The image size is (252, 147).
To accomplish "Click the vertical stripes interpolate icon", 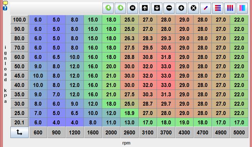I will click(x=230, y=8).
